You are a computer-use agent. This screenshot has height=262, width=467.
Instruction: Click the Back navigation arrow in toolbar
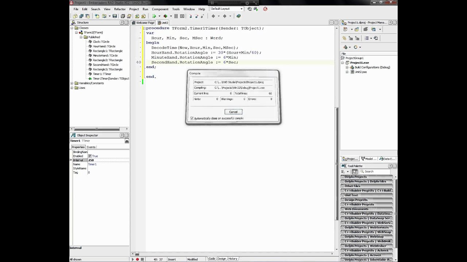tap(213, 16)
